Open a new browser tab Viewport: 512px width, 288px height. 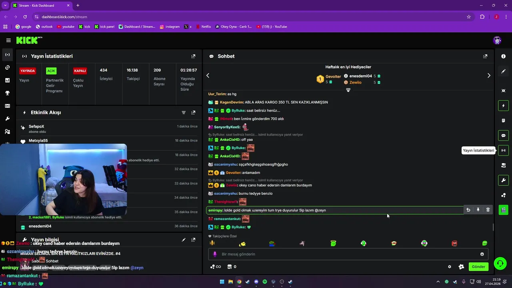click(78, 6)
